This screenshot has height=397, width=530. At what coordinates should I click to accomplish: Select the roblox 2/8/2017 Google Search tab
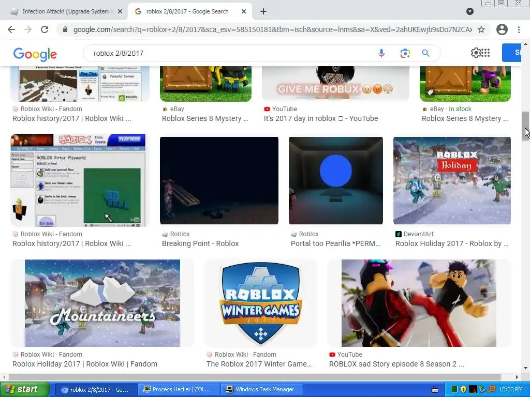(189, 11)
